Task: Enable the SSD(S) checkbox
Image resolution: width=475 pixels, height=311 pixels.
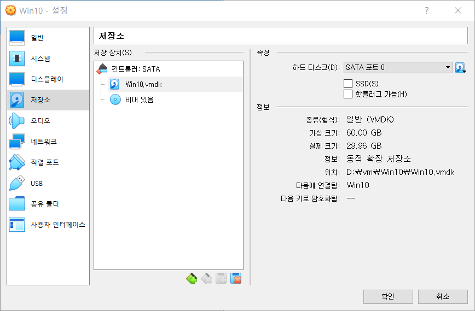Action: click(x=348, y=84)
